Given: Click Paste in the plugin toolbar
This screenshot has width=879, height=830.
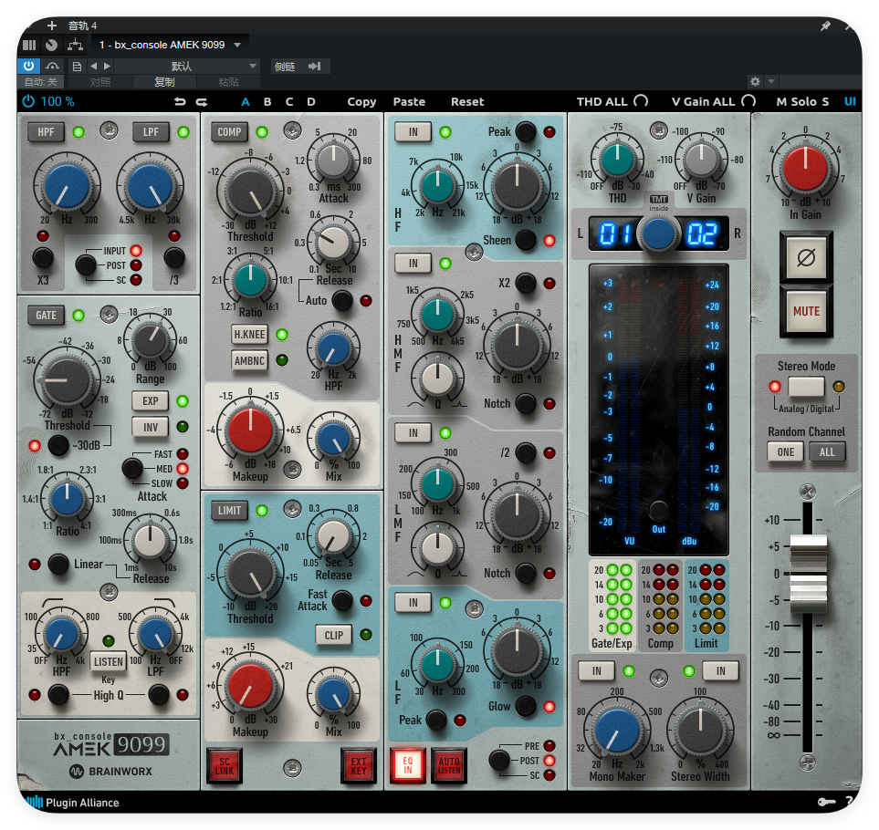Looking at the screenshot, I should pos(409,102).
